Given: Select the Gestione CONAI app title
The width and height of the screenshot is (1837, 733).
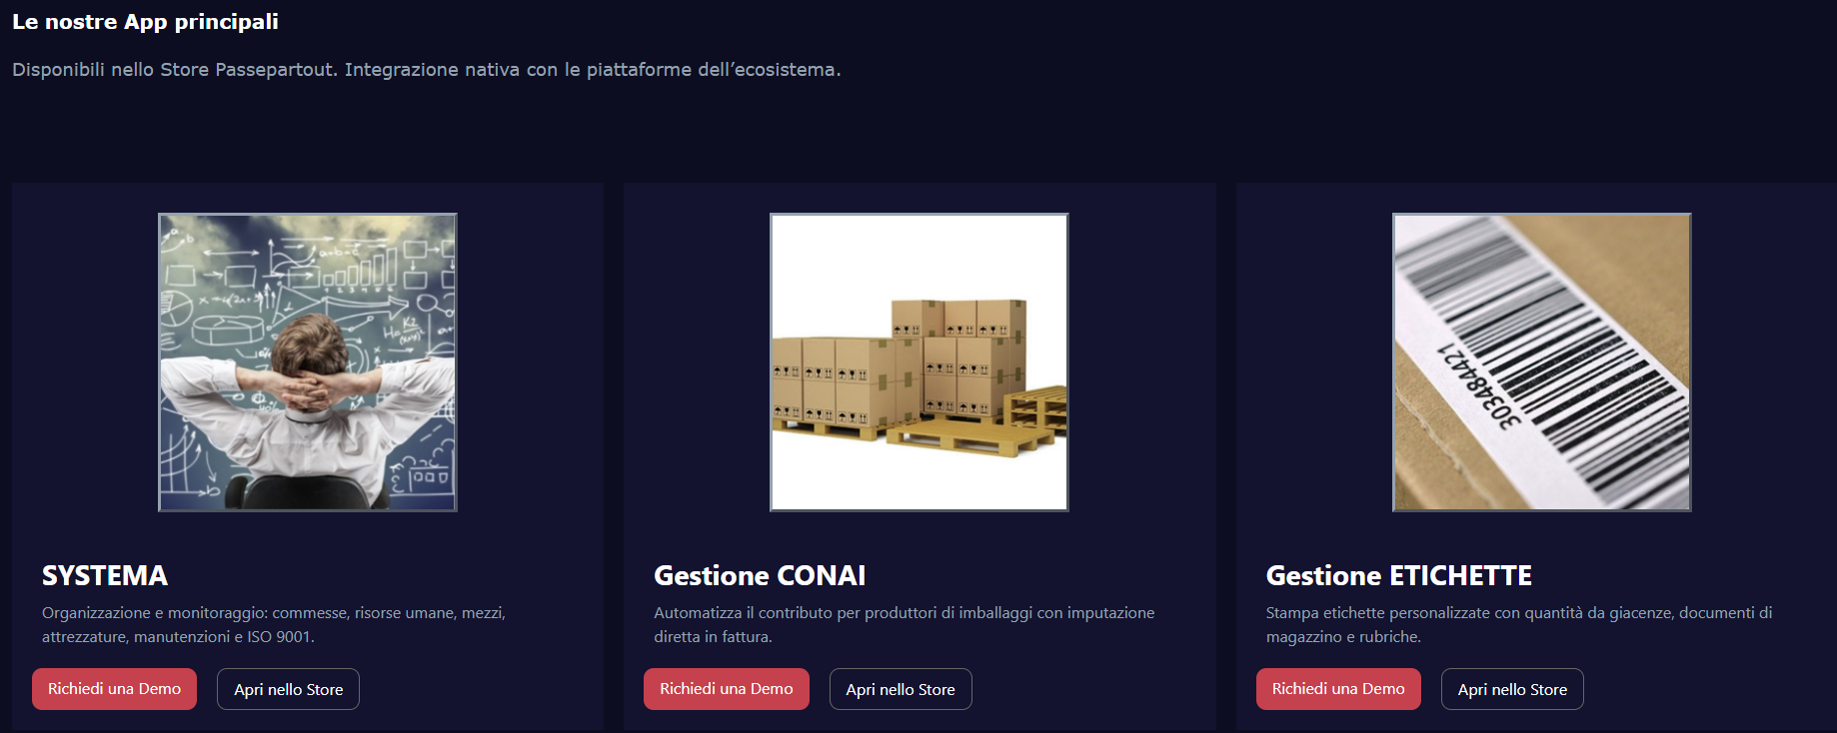Looking at the screenshot, I should coord(760,576).
